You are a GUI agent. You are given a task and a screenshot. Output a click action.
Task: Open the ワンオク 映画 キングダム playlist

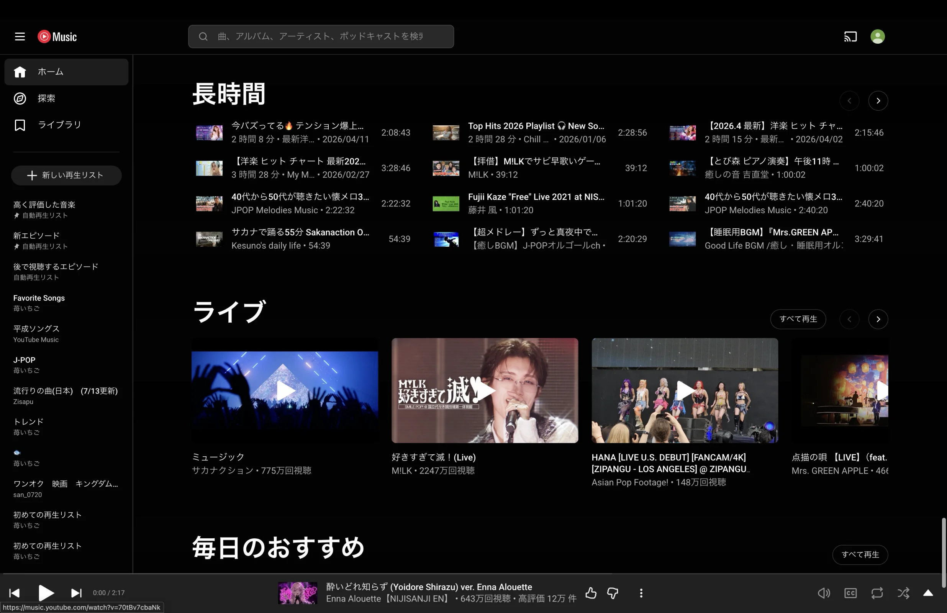click(x=66, y=489)
